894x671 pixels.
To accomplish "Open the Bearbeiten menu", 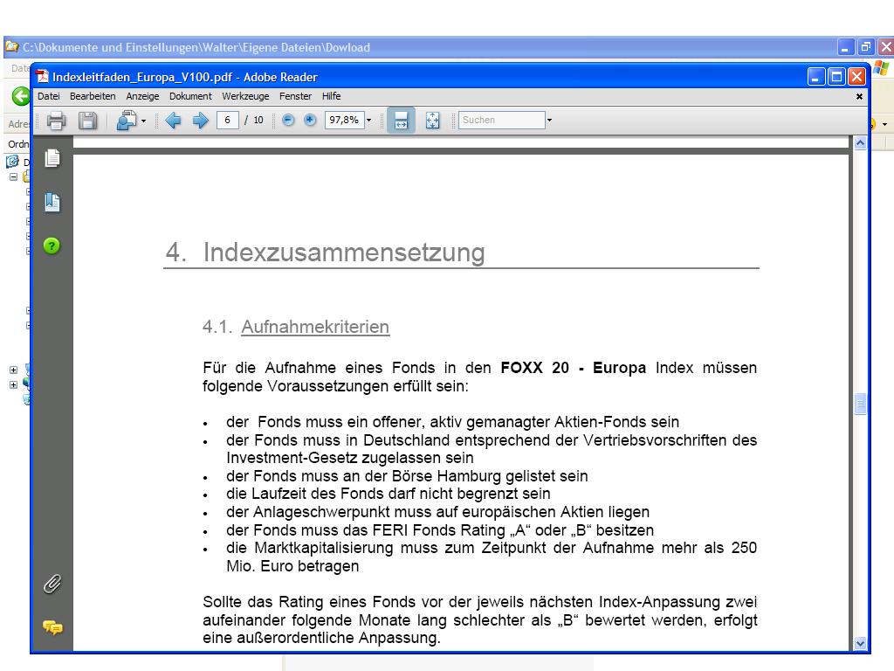I will point(93,96).
